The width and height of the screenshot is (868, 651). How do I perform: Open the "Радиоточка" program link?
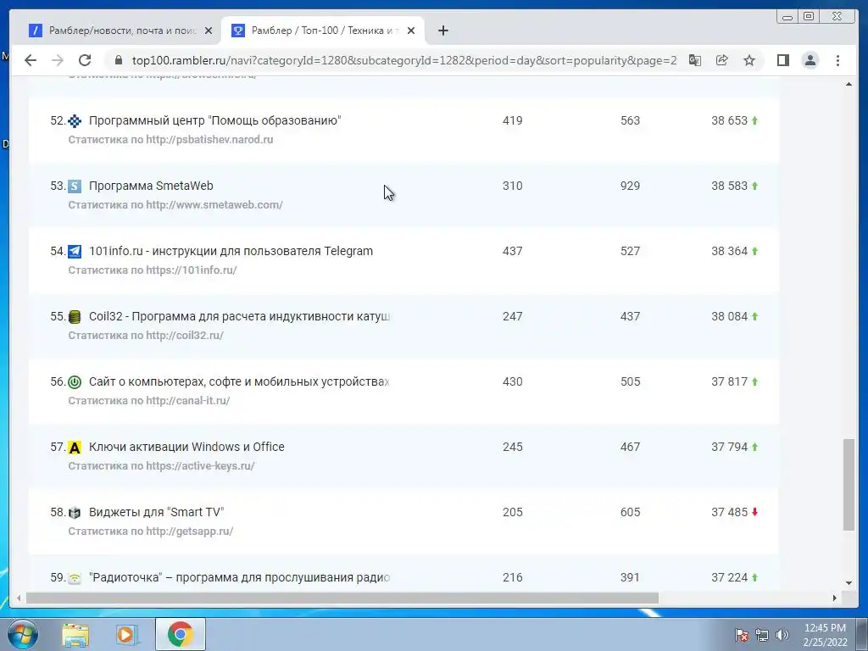coord(239,578)
